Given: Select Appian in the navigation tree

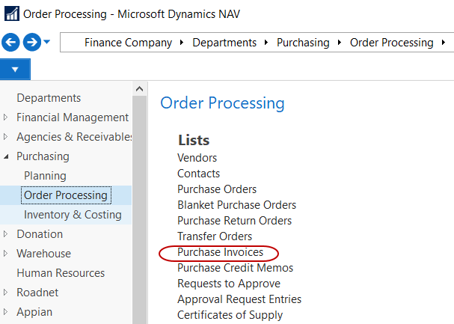Looking at the screenshot, I should point(34,312).
